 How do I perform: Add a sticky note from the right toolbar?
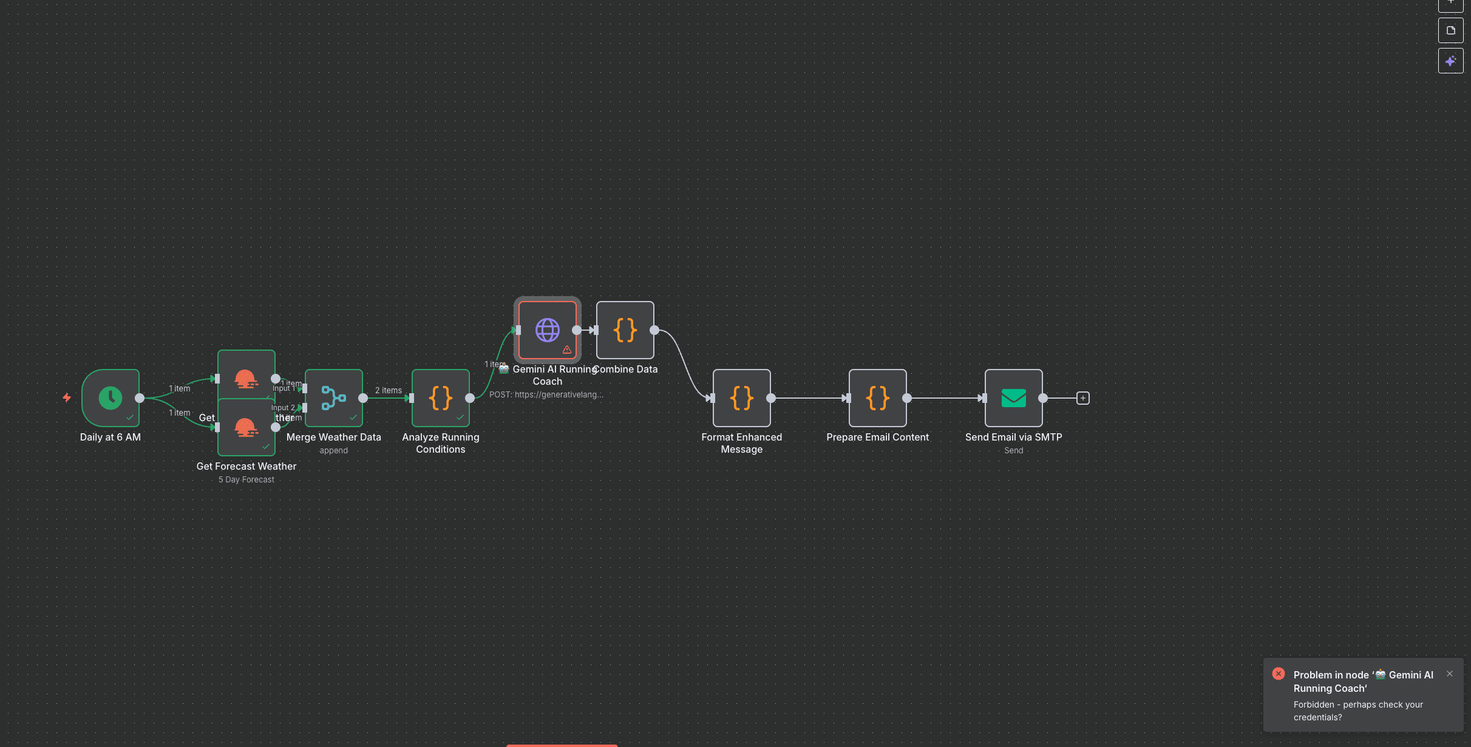(x=1451, y=30)
